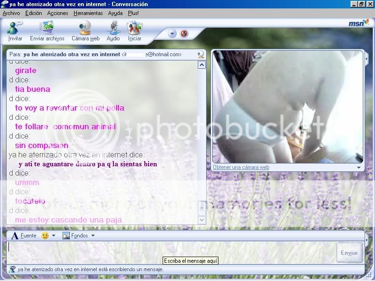Expand the toolbar overflow arrow
This screenshot has width=375, height=281.
coord(172,33)
